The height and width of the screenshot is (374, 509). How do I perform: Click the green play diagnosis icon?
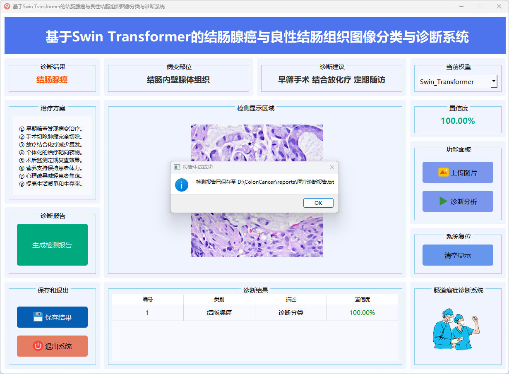click(443, 201)
